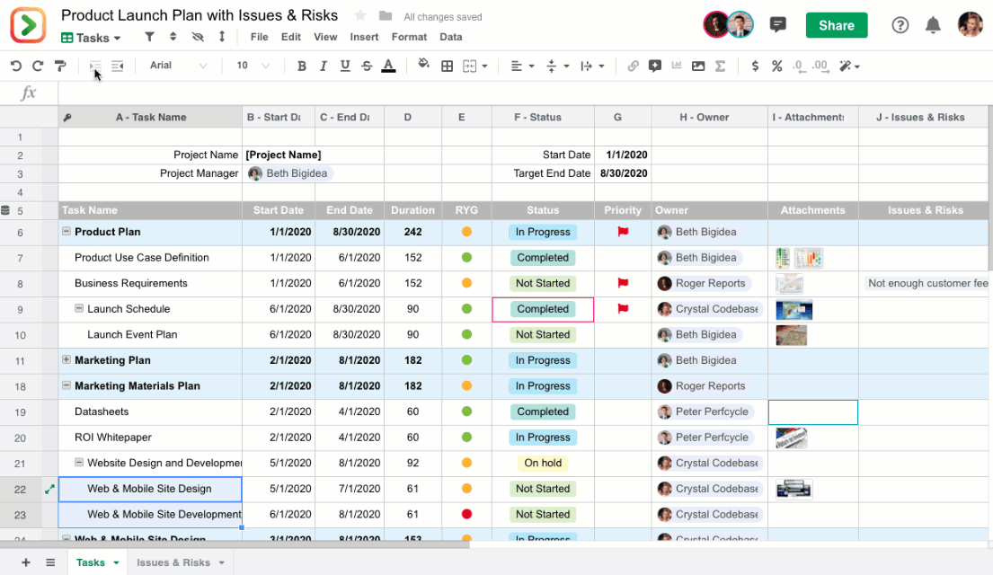Format selection as currency

click(755, 66)
